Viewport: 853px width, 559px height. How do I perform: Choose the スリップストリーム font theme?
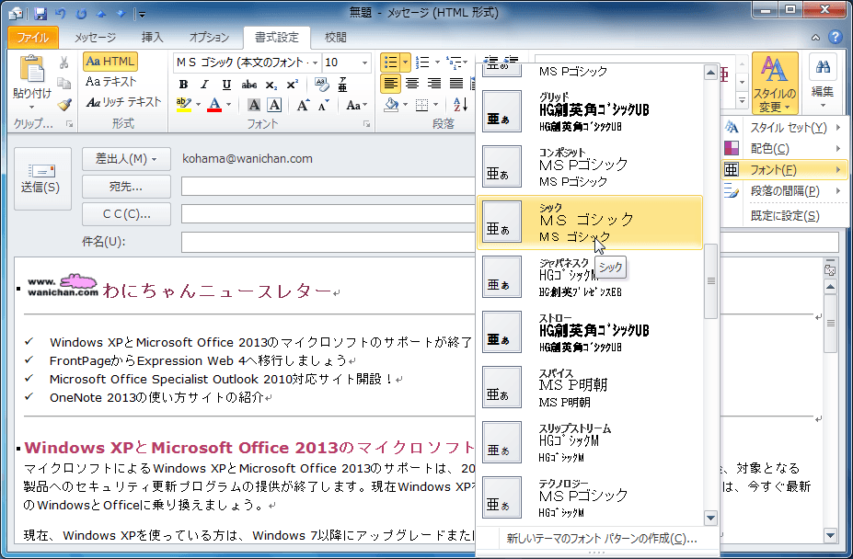(x=590, y=442)
